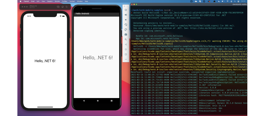
Task: Open the Help menu
Action: (86, 1)
